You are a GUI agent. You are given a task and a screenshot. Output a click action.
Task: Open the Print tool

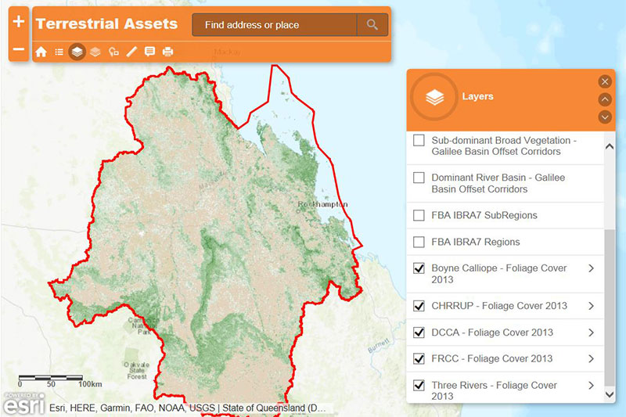(x=167, y=52)
